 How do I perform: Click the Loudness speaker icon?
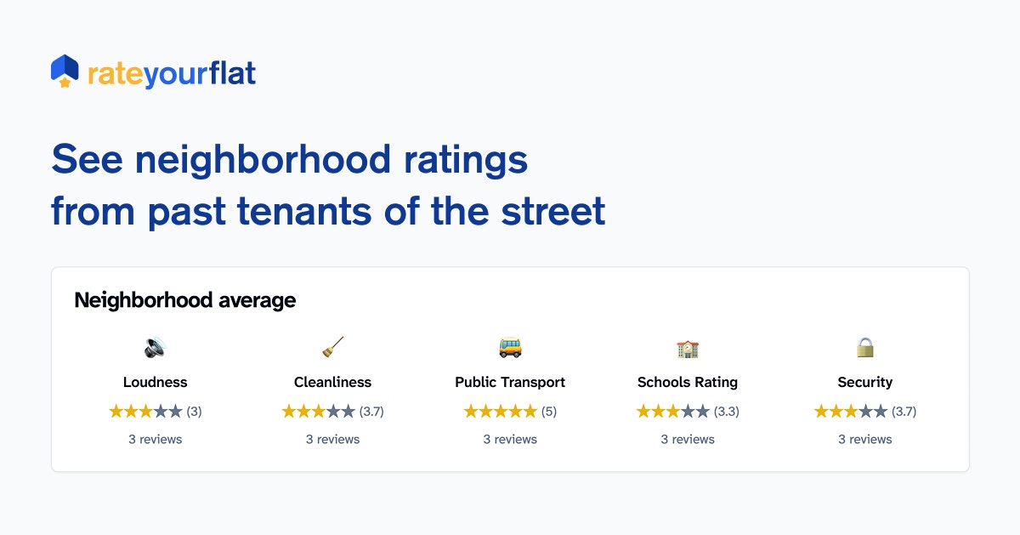tap(155, 348)
